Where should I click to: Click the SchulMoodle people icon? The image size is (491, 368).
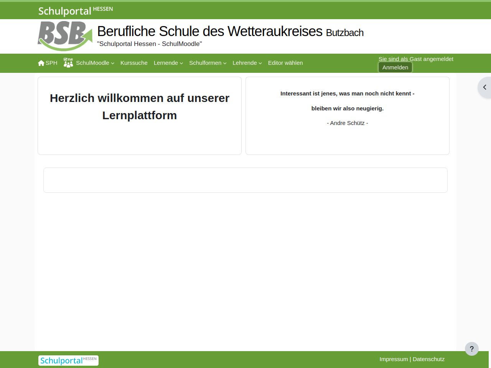point(68,63)
